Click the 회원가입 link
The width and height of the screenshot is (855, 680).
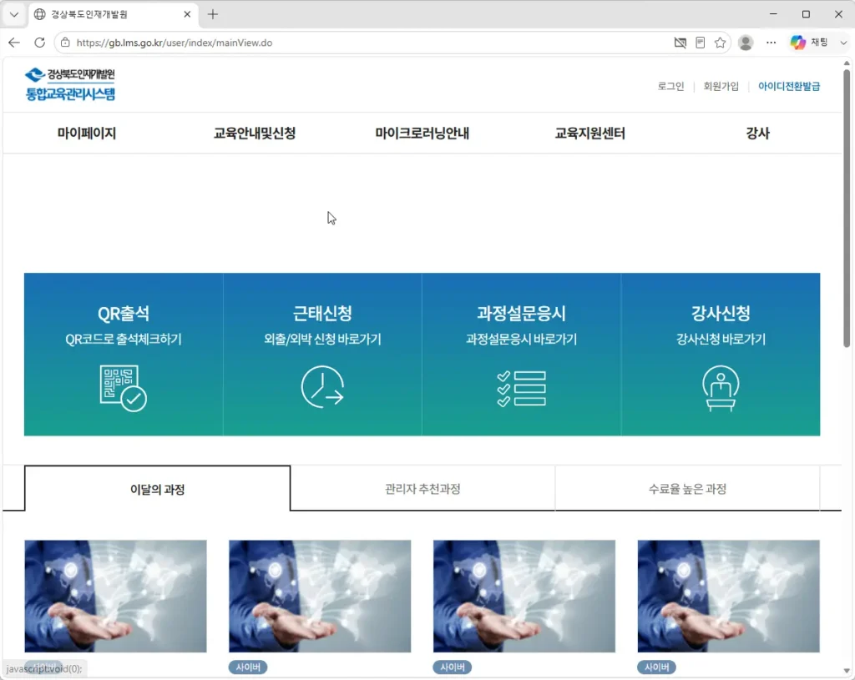(721, 86)
